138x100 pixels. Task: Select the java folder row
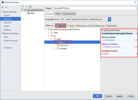72,42
